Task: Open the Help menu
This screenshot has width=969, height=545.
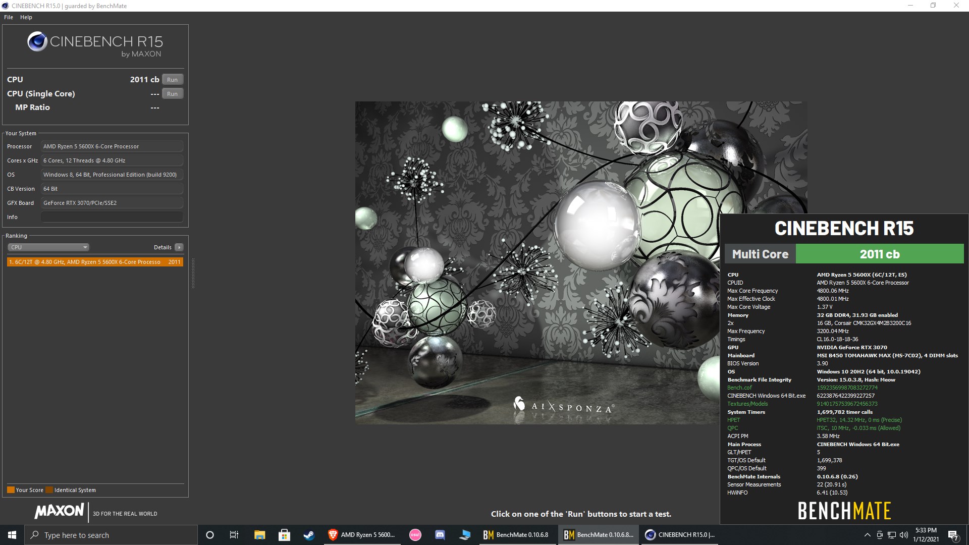Action: [x=26, y=17]
